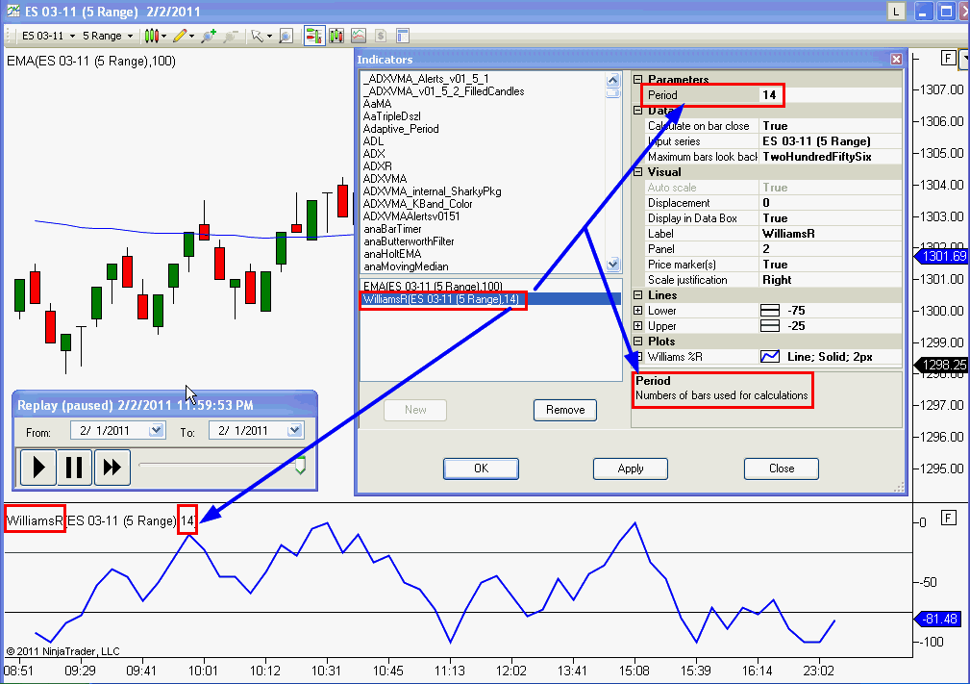Expand the Lower line properties

637,310
